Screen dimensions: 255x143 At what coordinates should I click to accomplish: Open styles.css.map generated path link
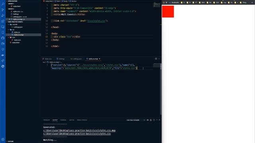[79, 130]
